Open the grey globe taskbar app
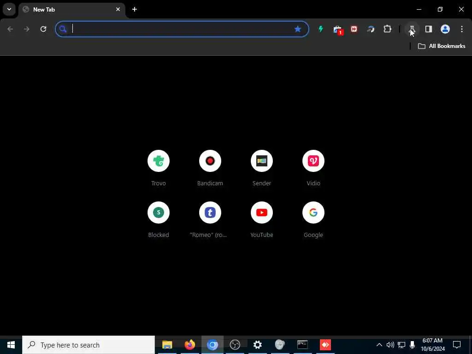Image resolution: width=472 pixels, height=354 pixels. tap(280, 345)
